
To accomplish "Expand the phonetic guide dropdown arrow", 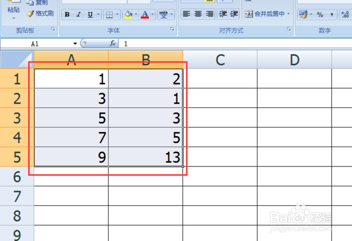I will click(x=172, y=15).
